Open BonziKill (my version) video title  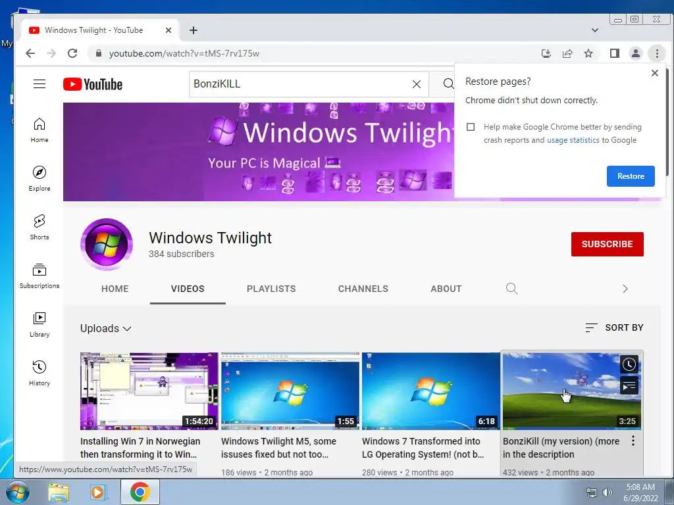[561, 447]
